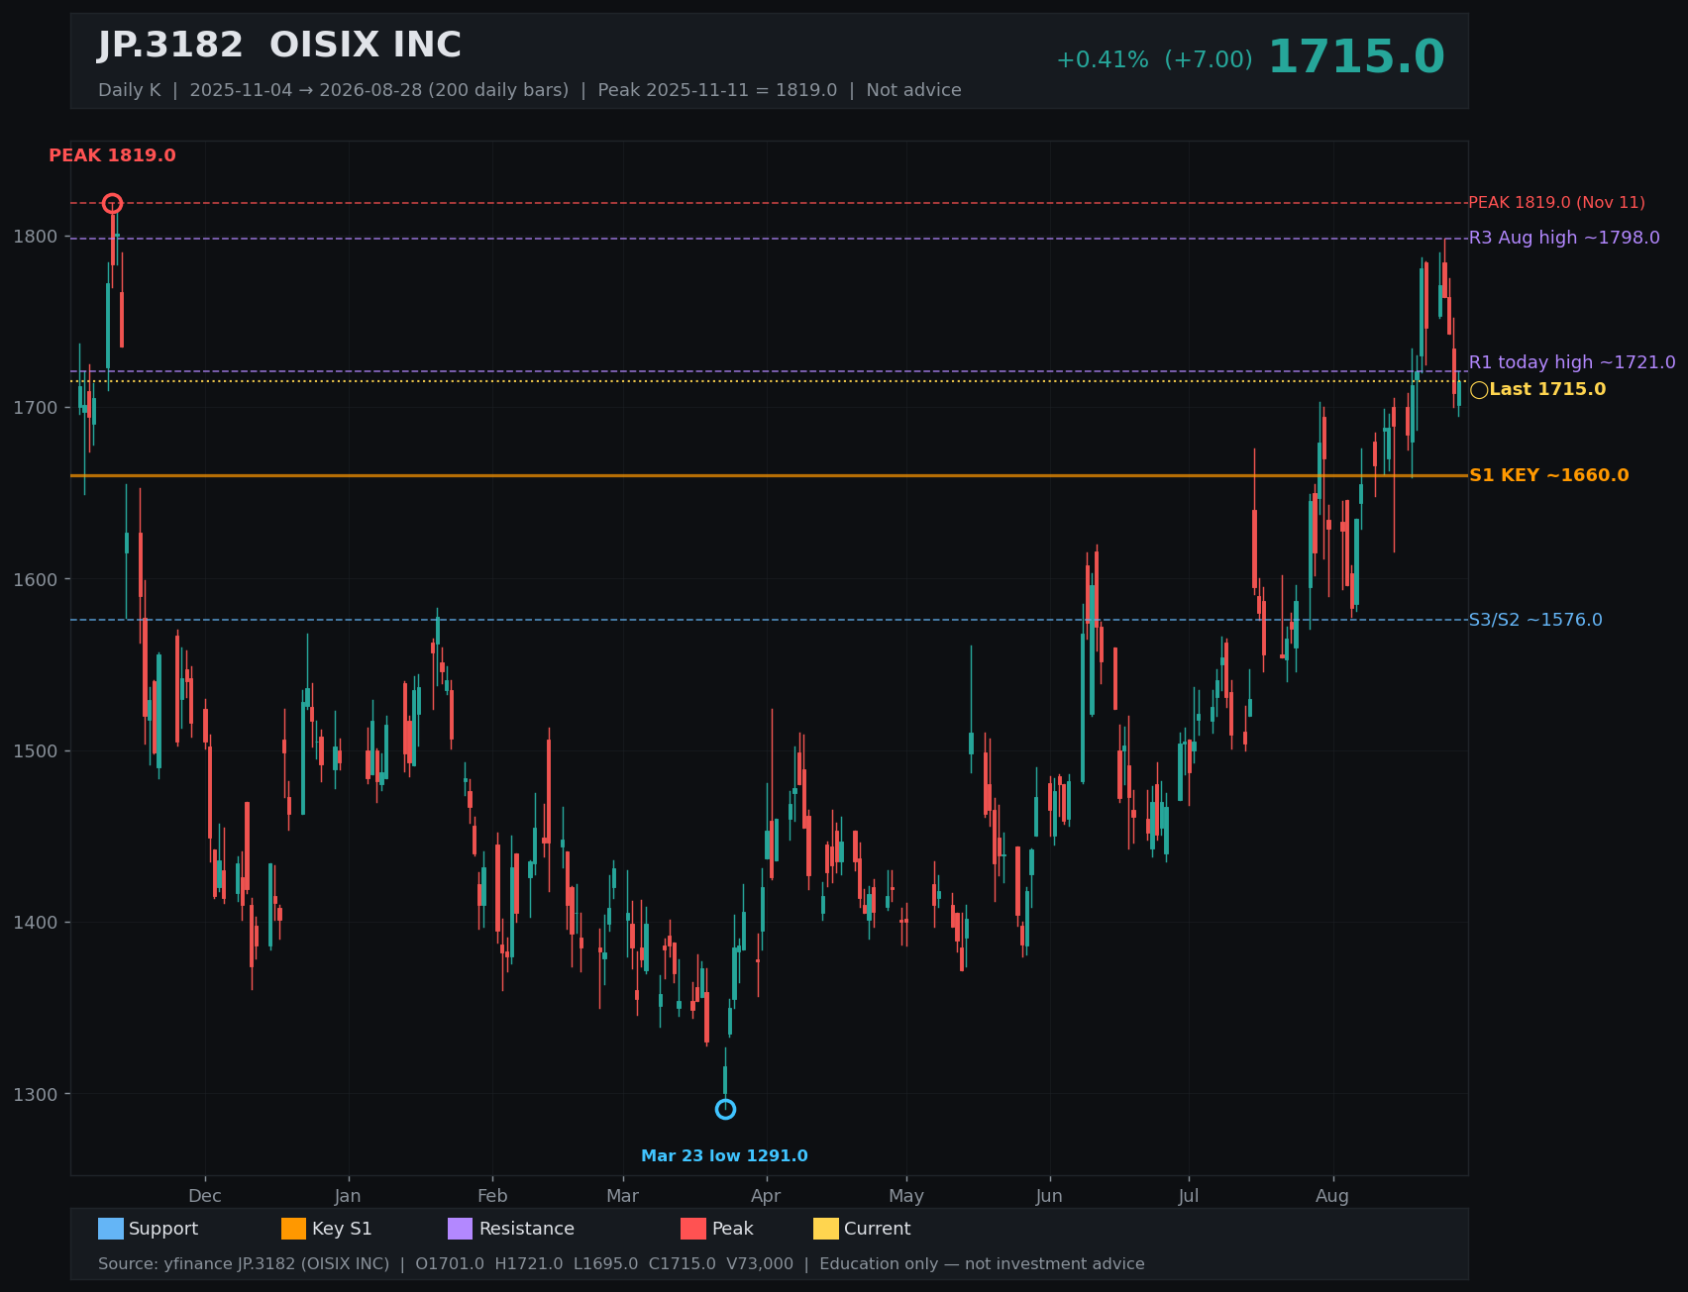Click the large 1715.0 price in header

click(1356, 56)
